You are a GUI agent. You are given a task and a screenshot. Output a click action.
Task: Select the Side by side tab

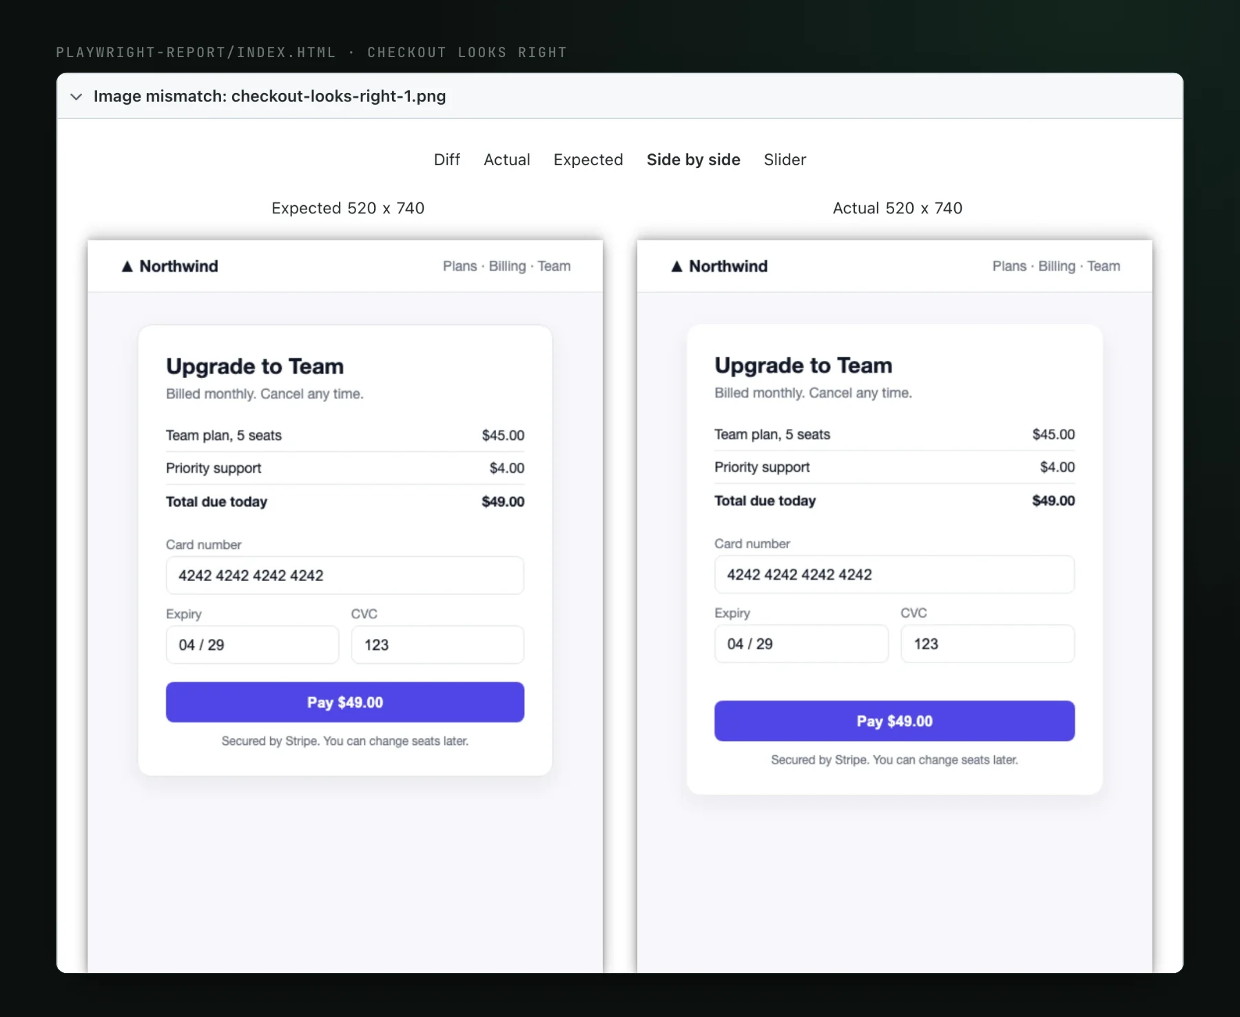click(x=694, y=160)
